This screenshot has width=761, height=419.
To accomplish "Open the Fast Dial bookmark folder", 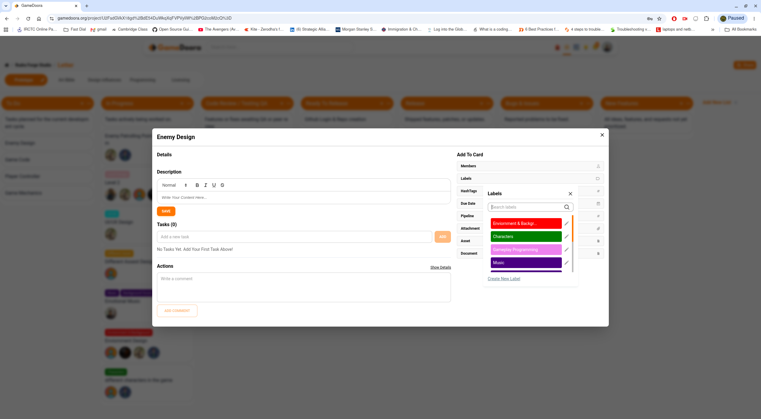I will click(75, 29).
